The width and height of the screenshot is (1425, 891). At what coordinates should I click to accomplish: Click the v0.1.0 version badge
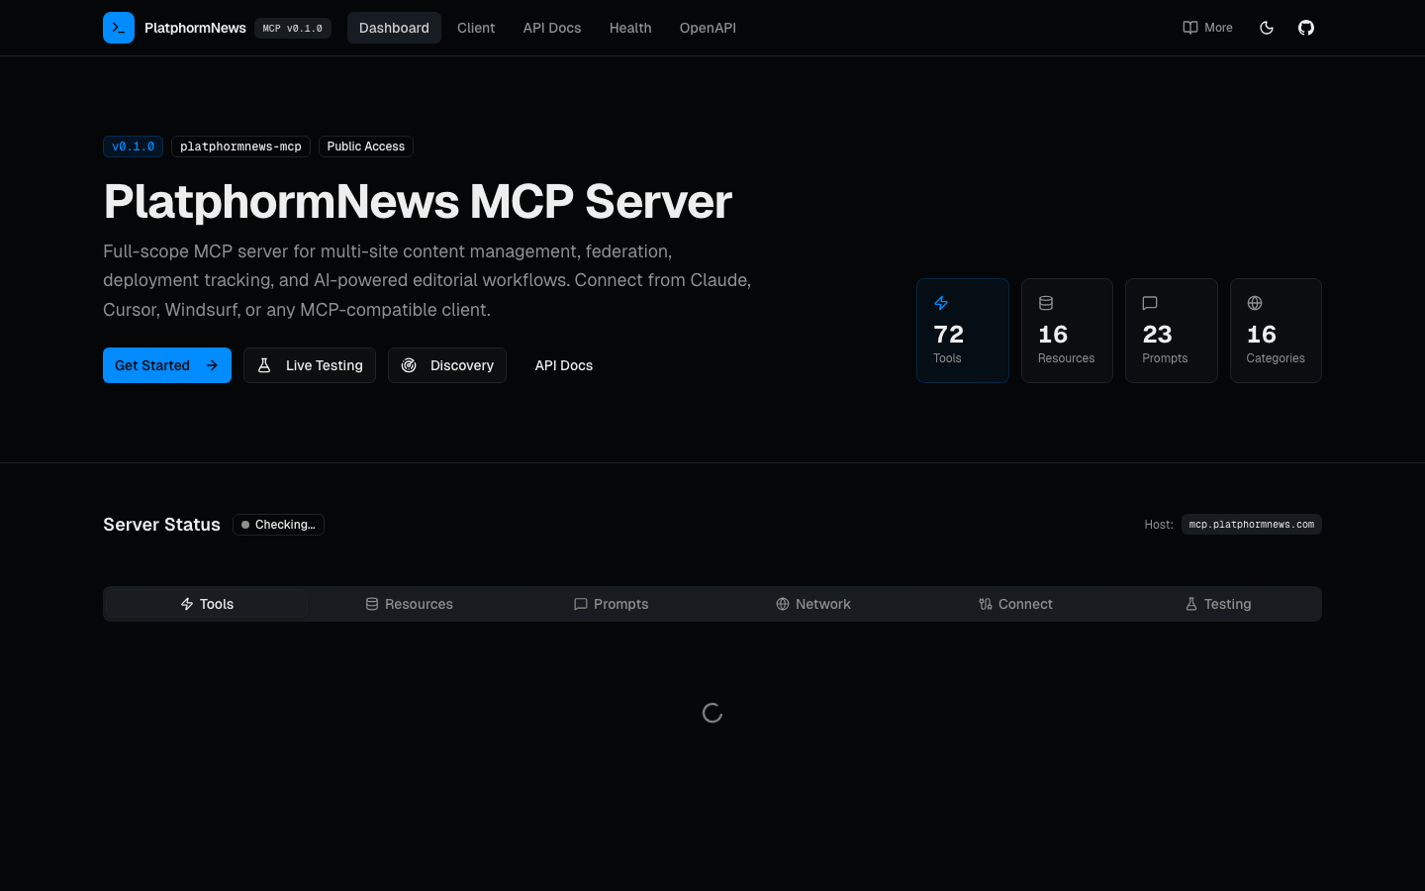(x=133, y=147)
